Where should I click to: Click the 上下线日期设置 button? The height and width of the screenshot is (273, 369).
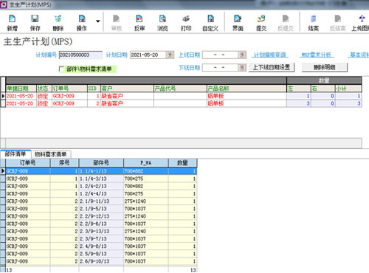272,67
